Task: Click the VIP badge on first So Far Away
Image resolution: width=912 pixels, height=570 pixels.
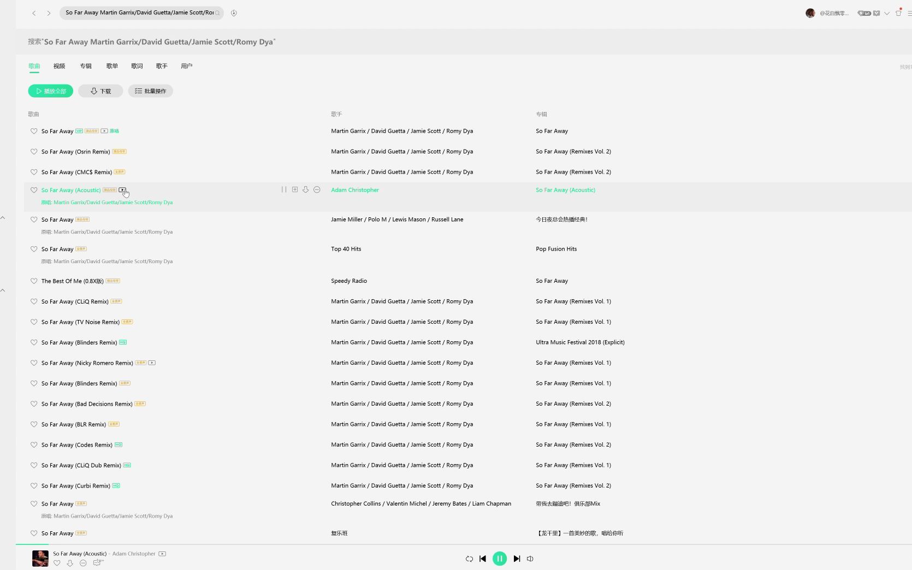Action: (x=79, y=131)
